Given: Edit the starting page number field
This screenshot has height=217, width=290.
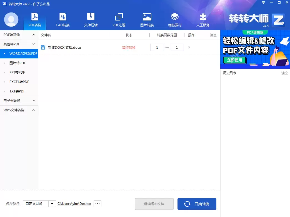Looking at the screenshot, I should [157, 47].
